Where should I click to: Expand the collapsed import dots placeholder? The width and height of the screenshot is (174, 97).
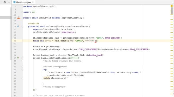pyautogui.click(x=33, y=12)
